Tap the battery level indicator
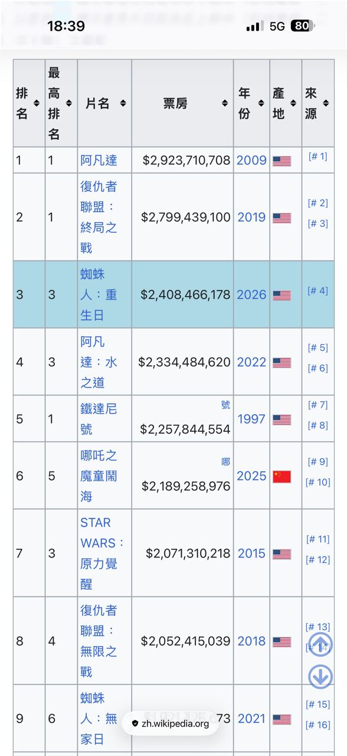The height and width of the screenshot is (756, 347). pos(303,27)
